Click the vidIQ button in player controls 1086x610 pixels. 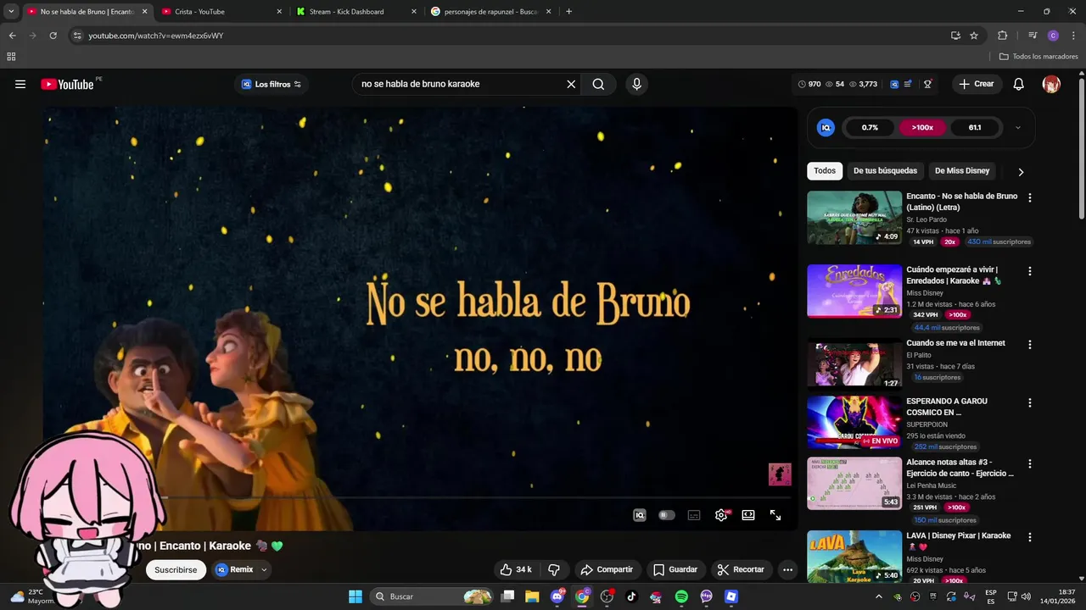(640, 514)
